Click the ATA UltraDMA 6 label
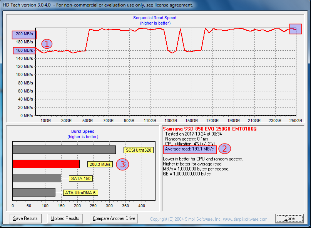 (80, 193)
